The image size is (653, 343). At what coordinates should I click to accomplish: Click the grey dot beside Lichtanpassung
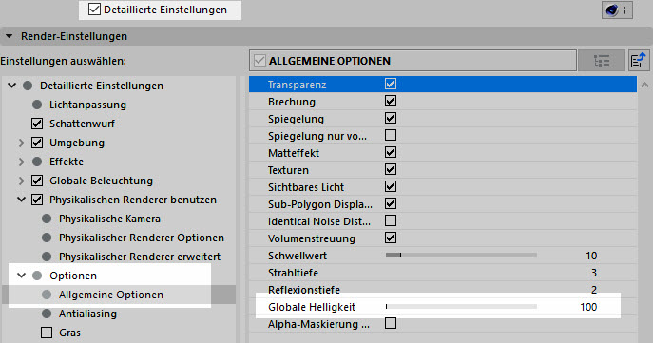pos(37,105)
